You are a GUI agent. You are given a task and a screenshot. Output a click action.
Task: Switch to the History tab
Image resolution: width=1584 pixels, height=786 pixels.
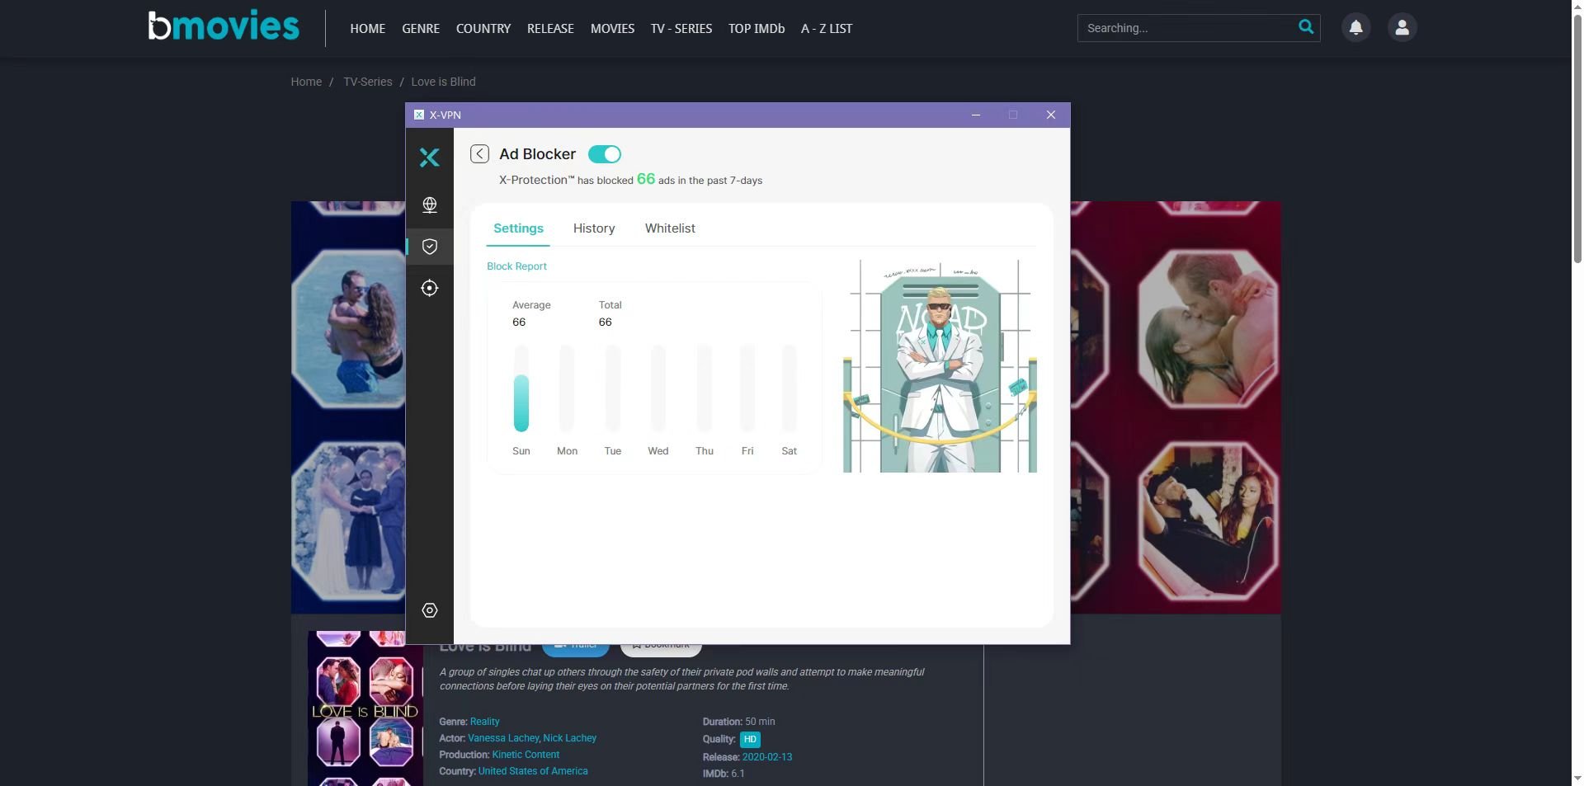(594, 228)
